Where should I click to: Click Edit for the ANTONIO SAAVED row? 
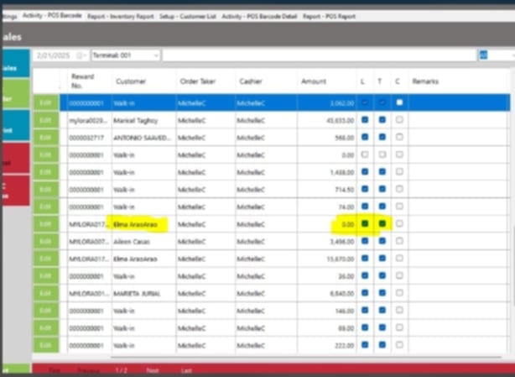[x=46, y=138]
